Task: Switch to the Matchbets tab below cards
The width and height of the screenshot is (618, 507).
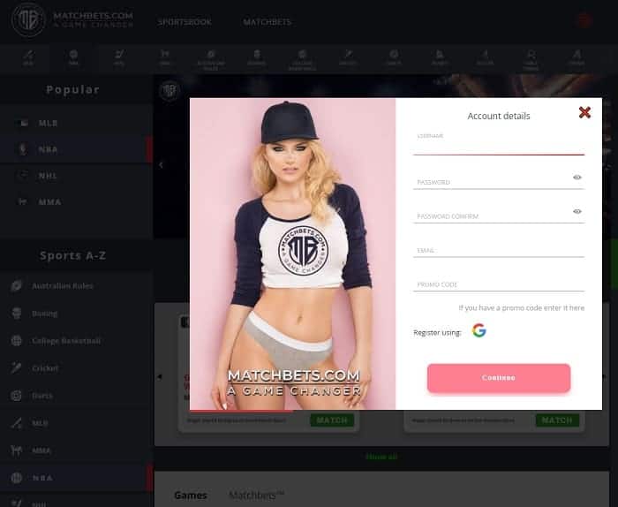Action: tap(257, 496)
